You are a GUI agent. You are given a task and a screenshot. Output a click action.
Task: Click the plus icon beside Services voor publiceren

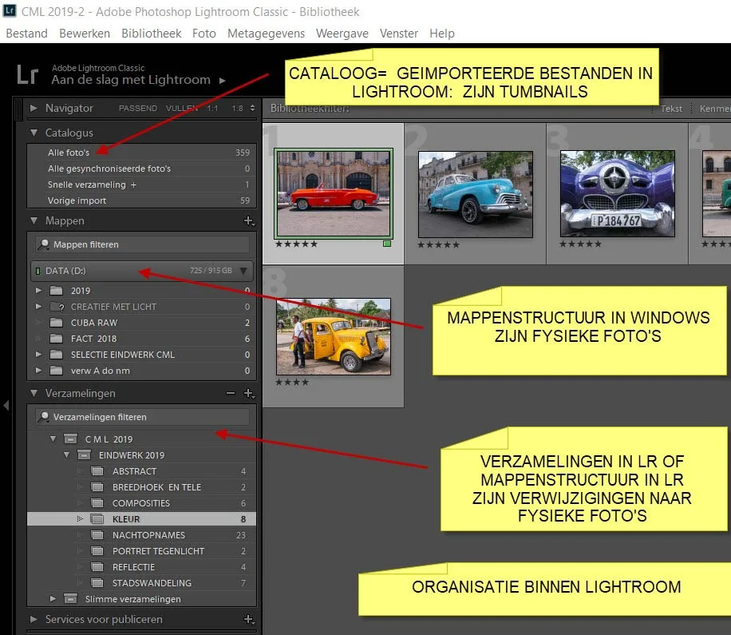pyautogui.click(x=249, y=619)
